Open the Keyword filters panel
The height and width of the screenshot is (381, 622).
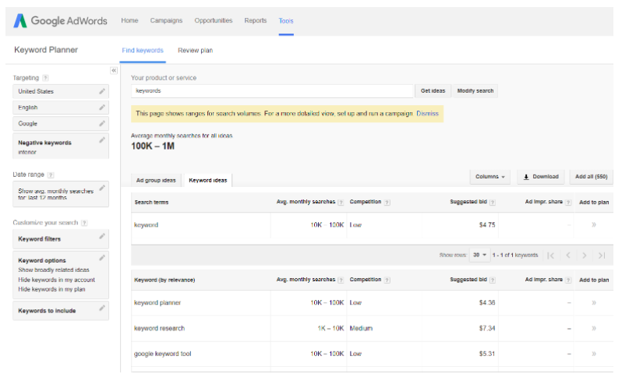61,239
